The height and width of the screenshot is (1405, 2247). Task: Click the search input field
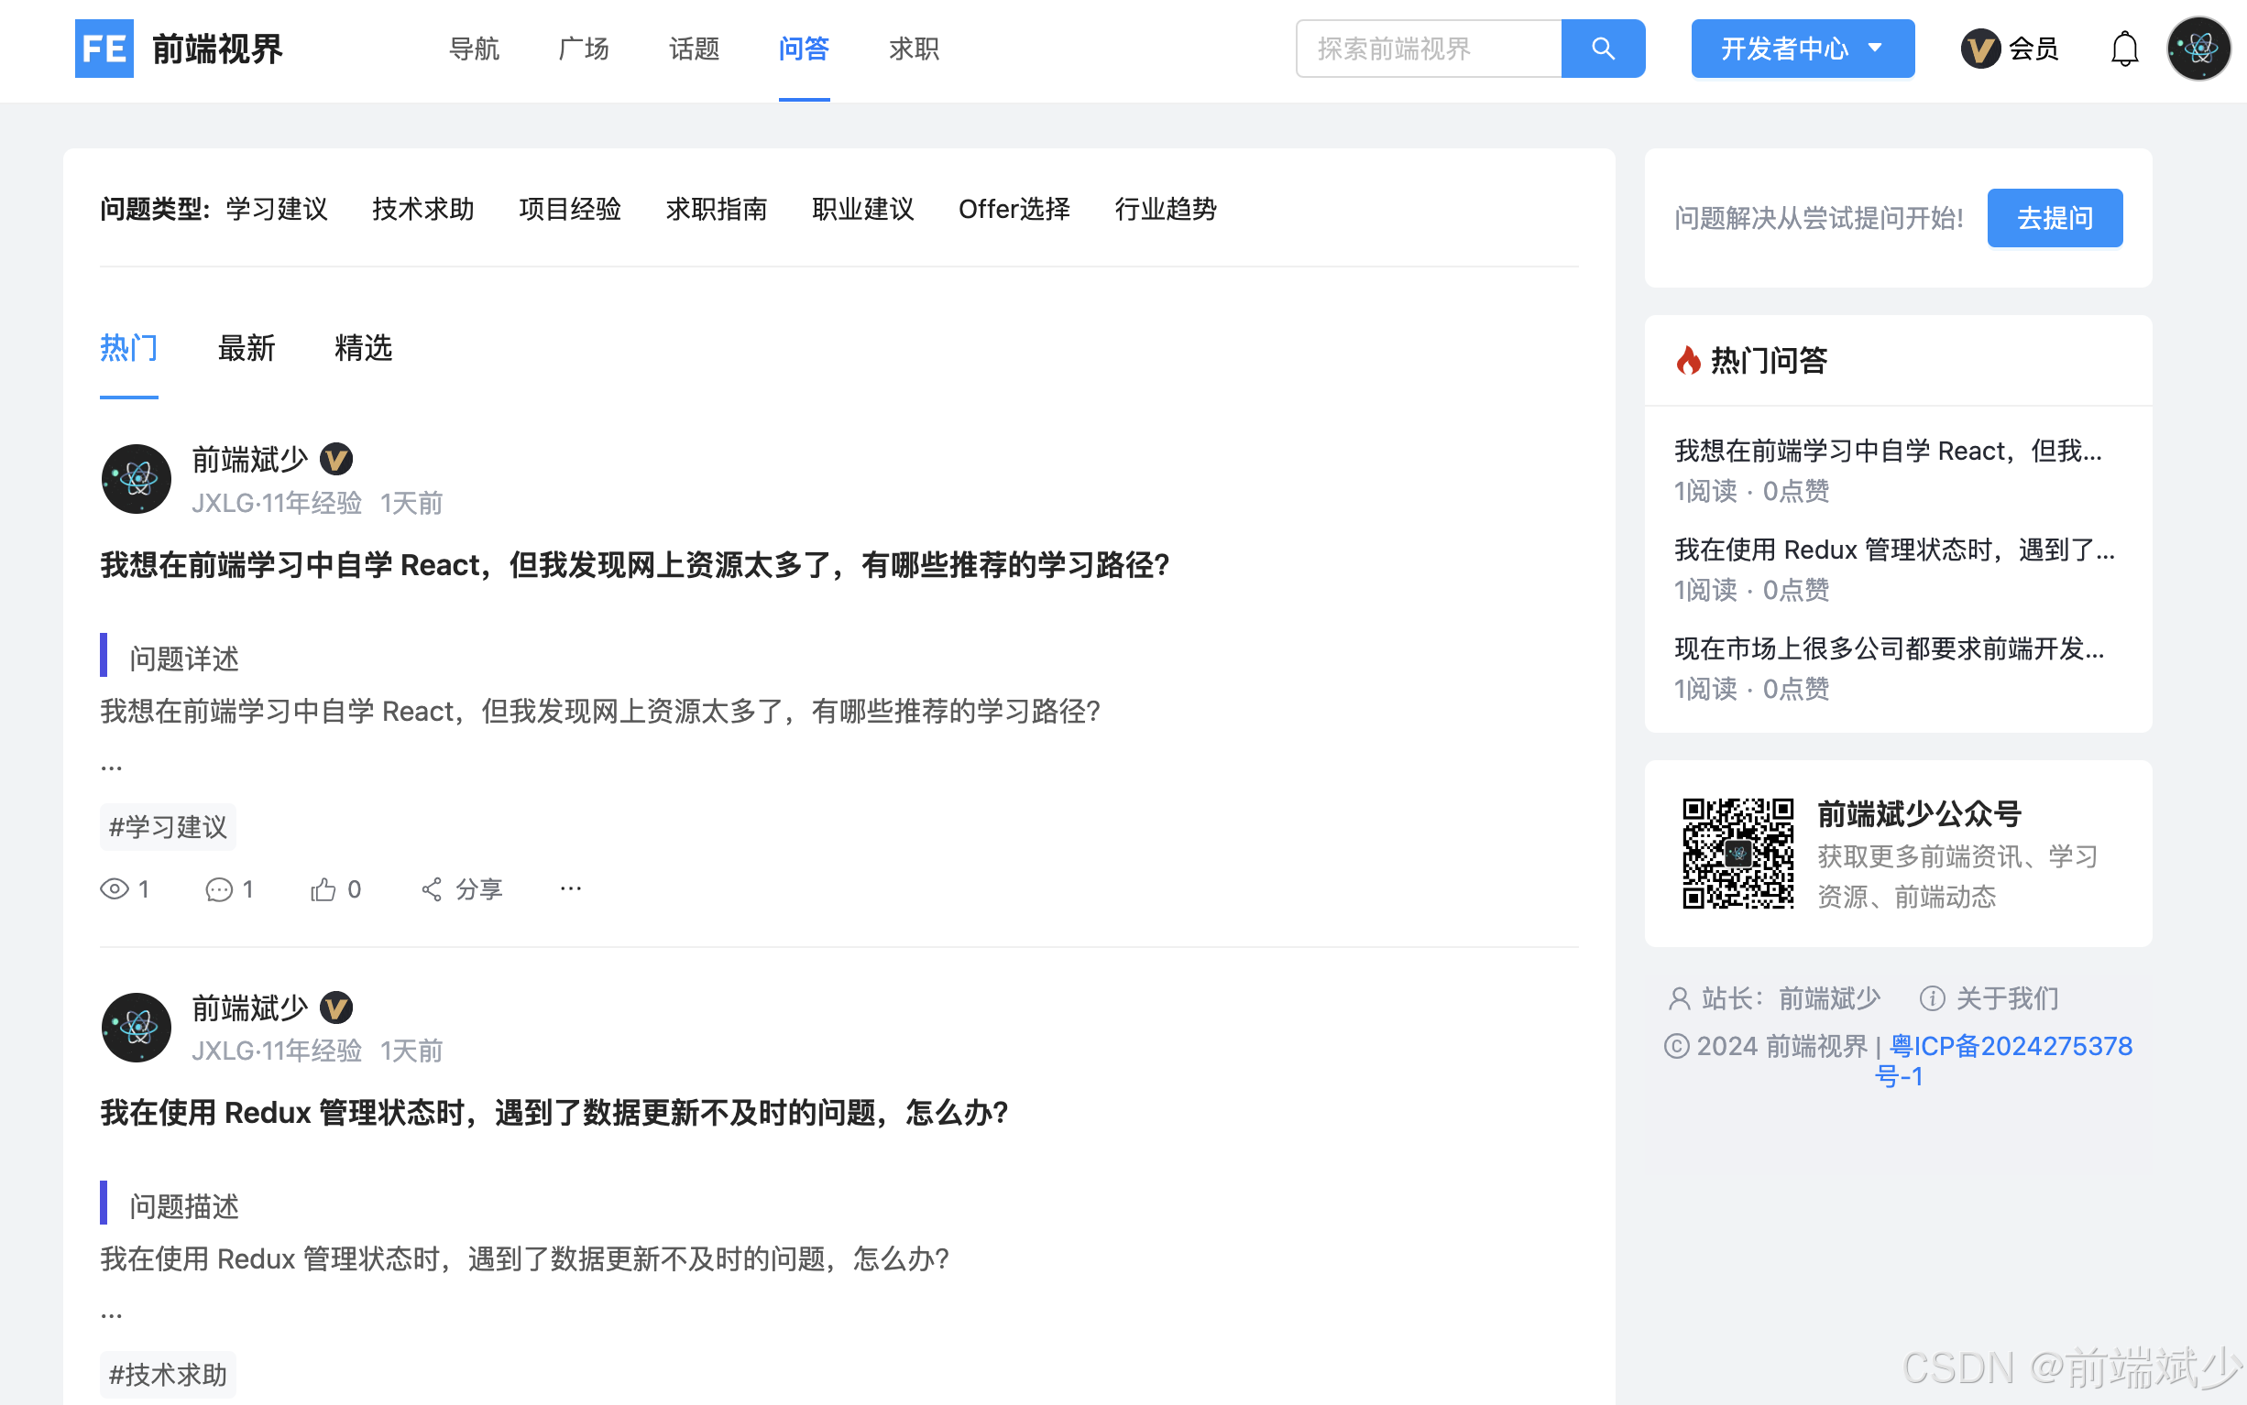1428,49
